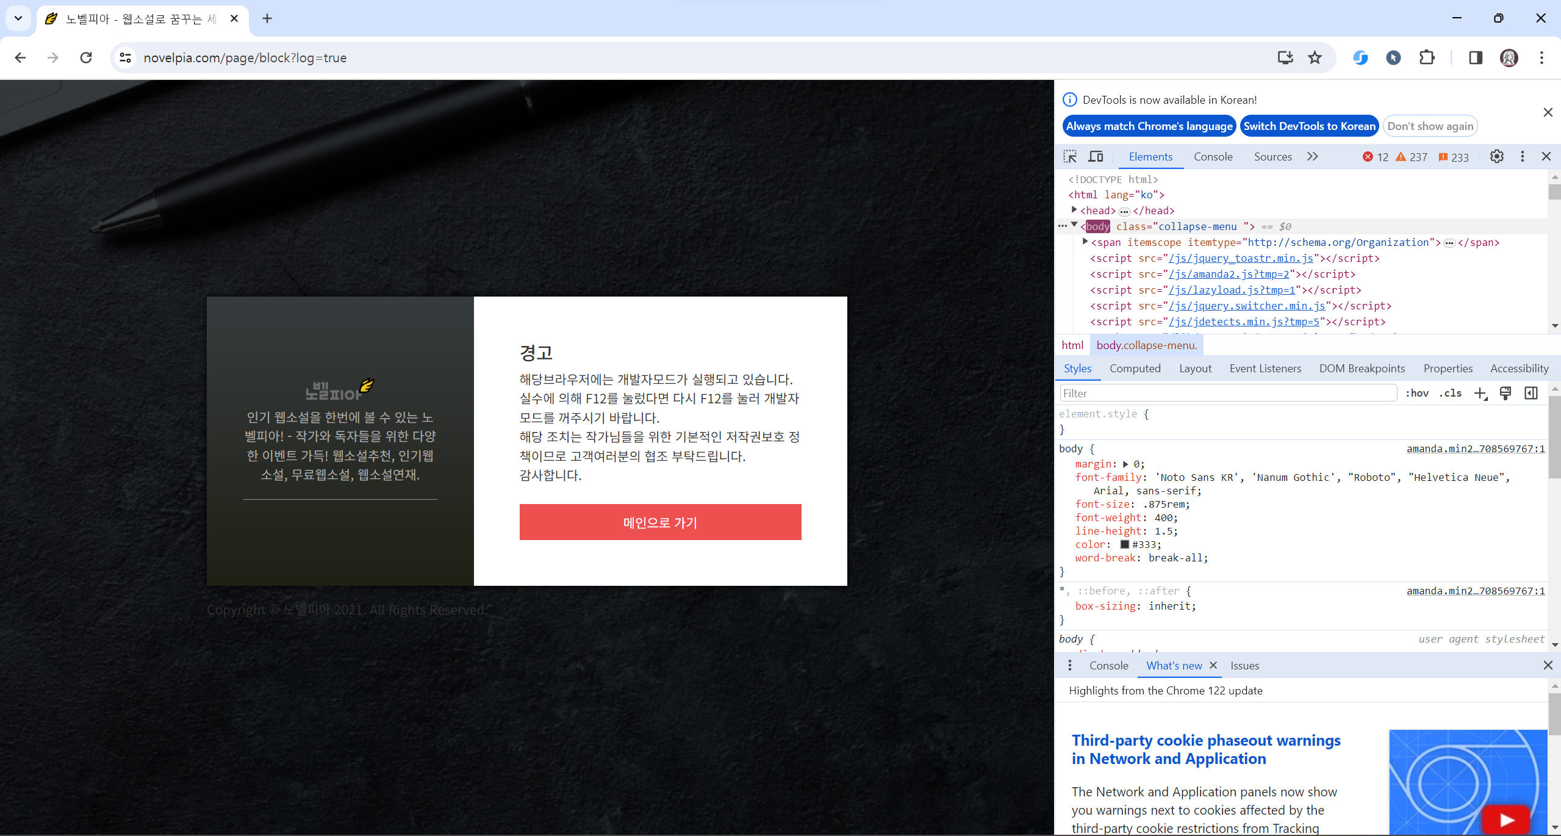
Task: Click Switch DevTools to Korean button
Action: pyautogui.click(x=1310, y=126)
